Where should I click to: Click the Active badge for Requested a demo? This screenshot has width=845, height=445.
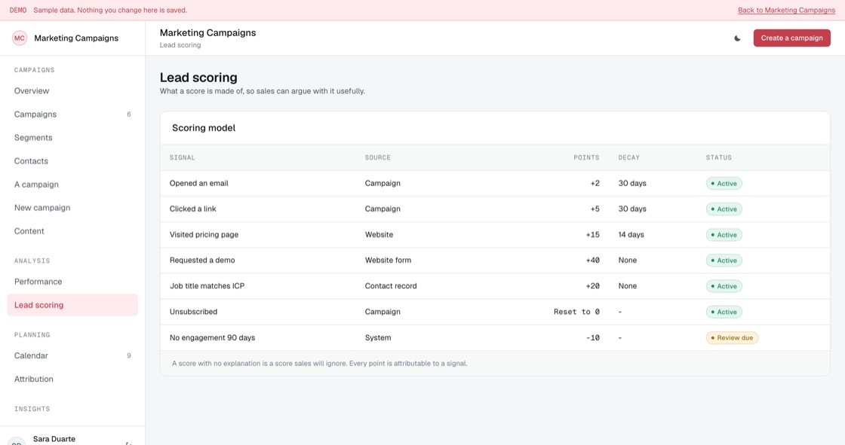tap(724, 261)
